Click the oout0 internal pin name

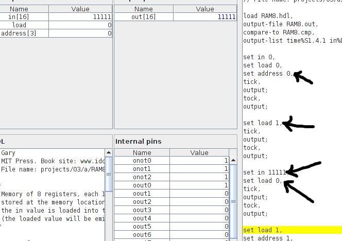click(x=142, y=185)
